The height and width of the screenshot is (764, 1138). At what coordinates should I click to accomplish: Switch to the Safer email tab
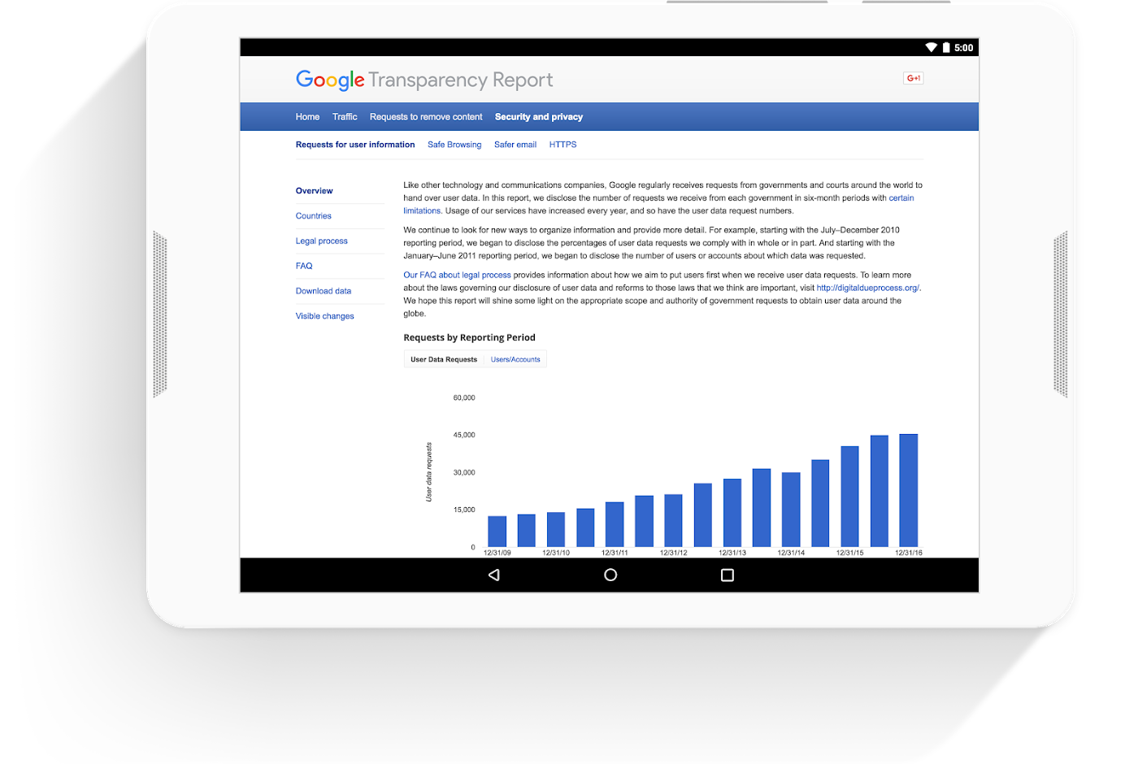[x=515, y=145]
